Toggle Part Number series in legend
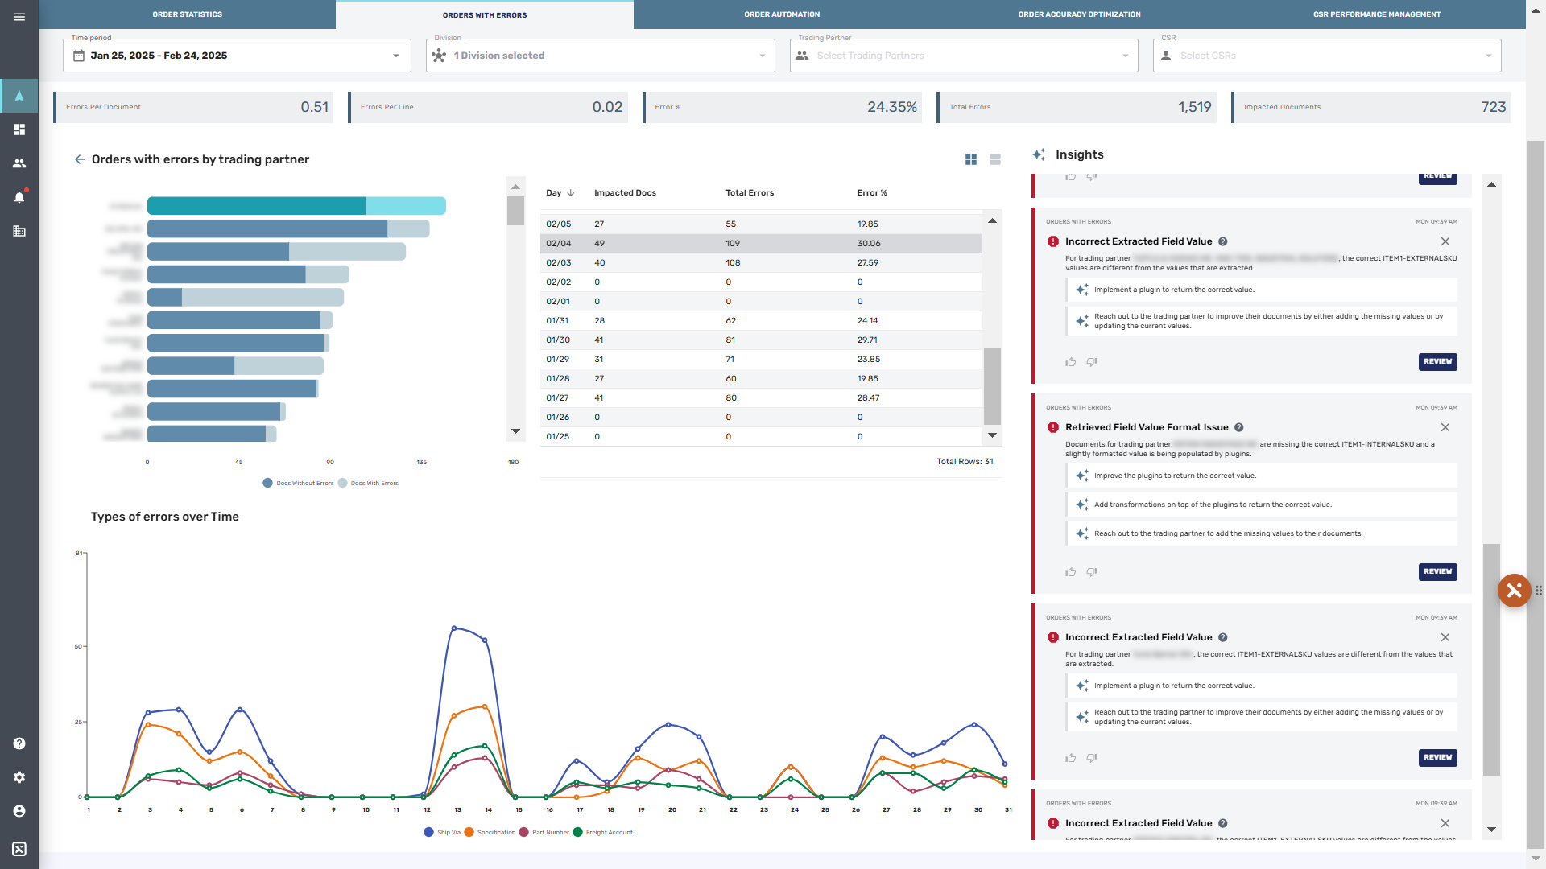 tap(544, 832)
